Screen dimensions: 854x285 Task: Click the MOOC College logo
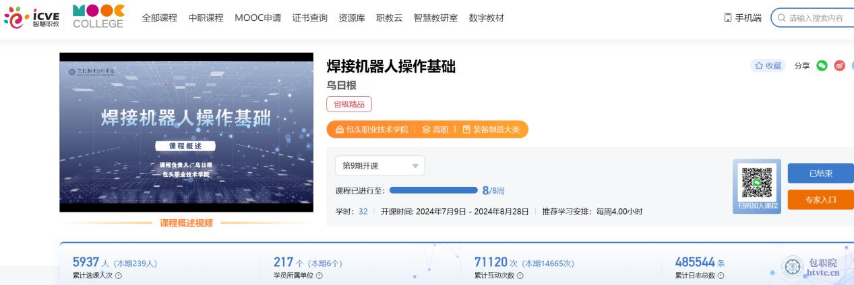point(98,16)
